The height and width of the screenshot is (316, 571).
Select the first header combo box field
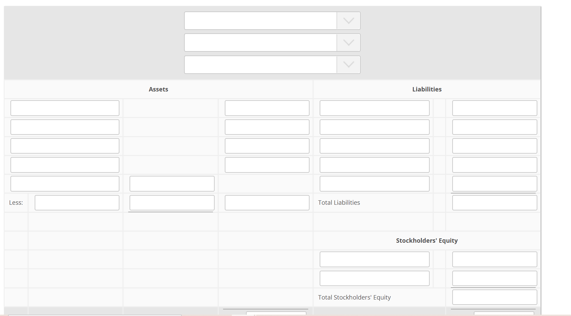[x=272, y=21]
